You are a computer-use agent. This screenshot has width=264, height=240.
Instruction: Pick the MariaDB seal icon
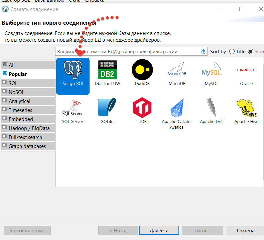[x=177, y=69]
